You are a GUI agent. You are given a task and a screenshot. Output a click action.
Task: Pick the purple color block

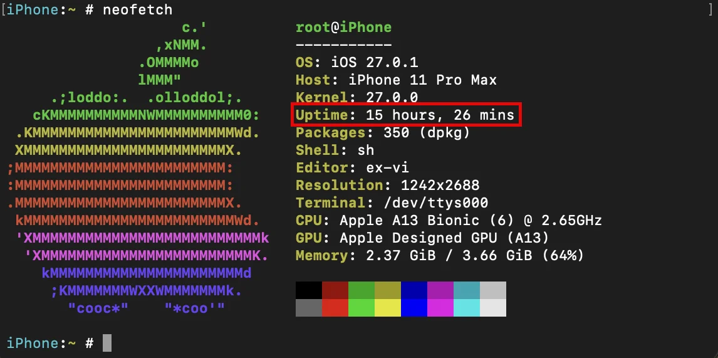(x=440, y=290)
